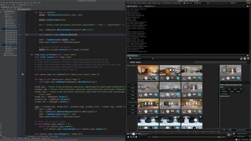The height and width of the screenshot is (141, 251).
Task: Filter HDRIs by 'outdoor' category
Action: click(x=133, y=88)
